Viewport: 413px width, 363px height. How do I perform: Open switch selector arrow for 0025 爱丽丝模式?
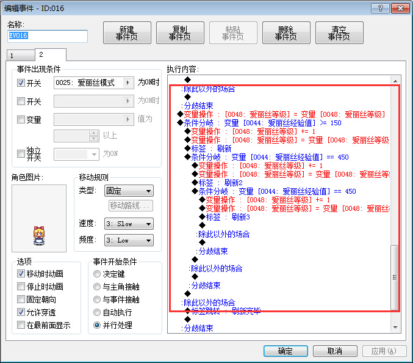point(127,83)
